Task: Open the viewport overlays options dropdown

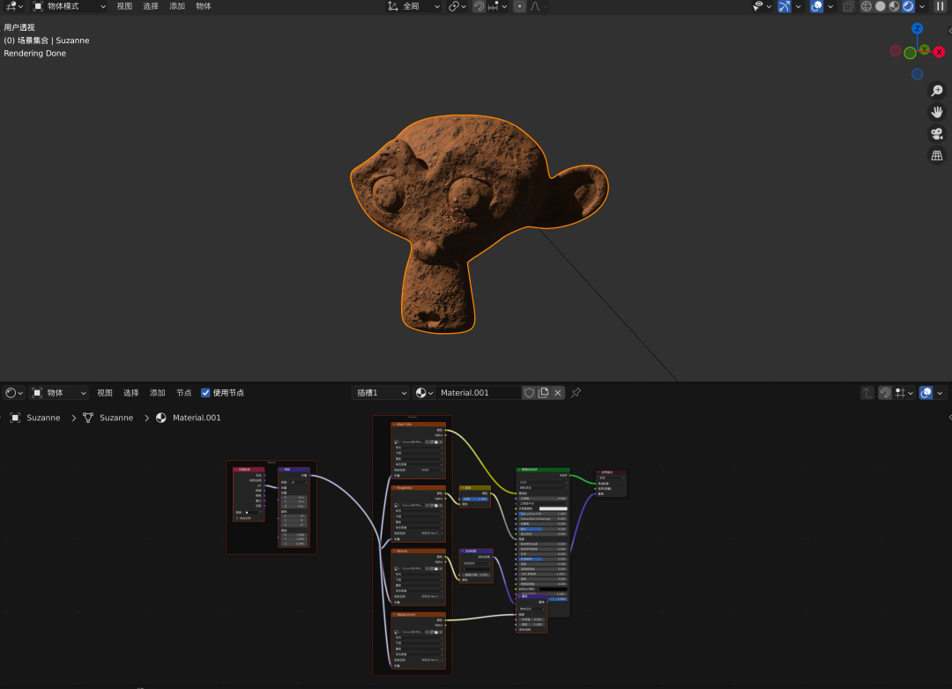Action: tap(830, 6)
